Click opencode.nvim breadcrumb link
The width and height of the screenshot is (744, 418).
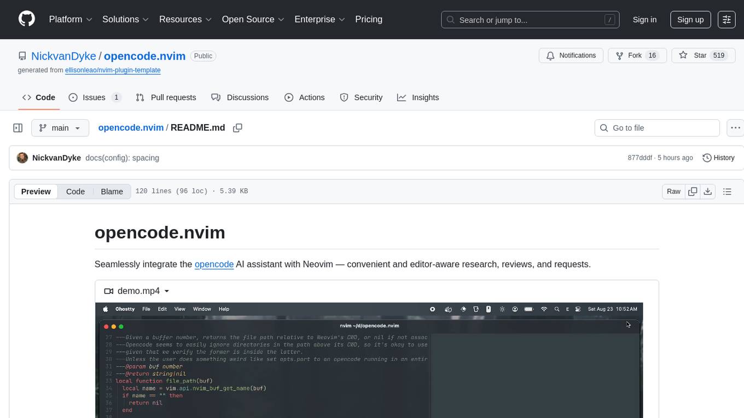(x=131, y=127)
